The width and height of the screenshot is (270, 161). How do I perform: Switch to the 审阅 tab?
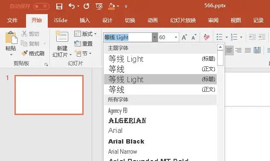[213, 20]
